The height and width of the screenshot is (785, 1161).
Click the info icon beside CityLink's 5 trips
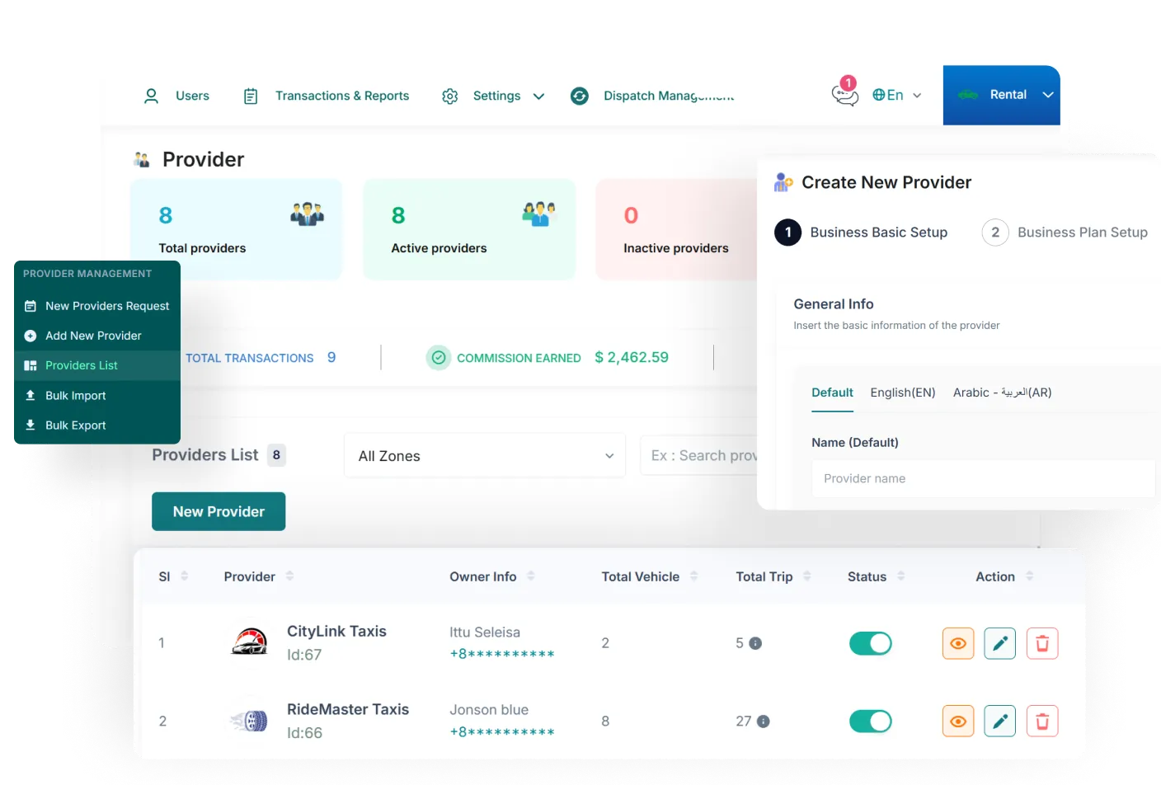(755, 643)
